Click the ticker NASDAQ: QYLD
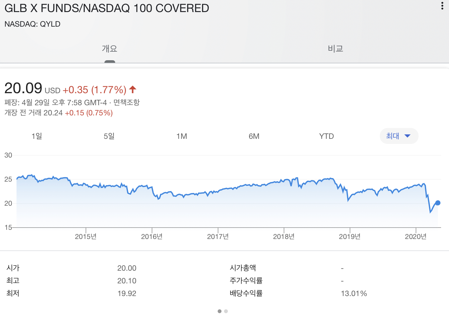The width and height of the screenshot is (449, 316). click(32, 24)
